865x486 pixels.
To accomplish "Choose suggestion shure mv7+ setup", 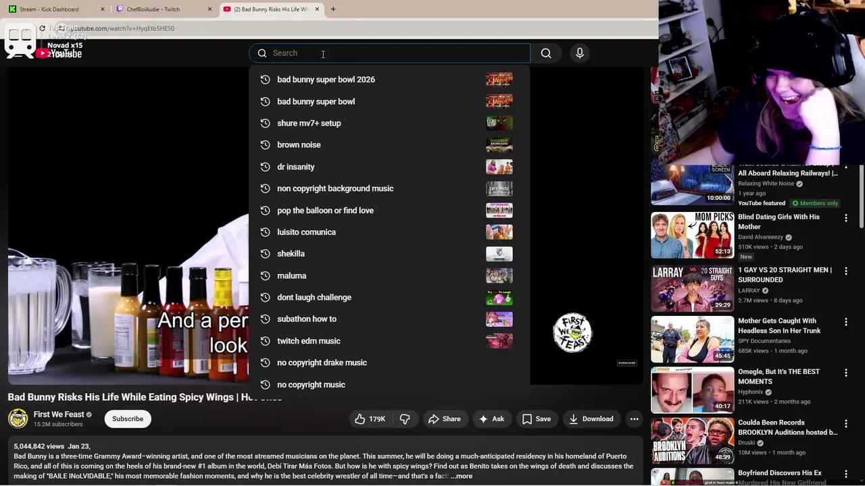I will pyautogui.click(x=390, y=123).
